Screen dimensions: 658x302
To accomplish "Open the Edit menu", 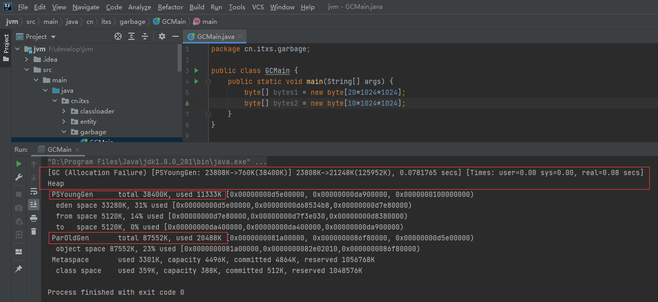I will tap(40, 7).
